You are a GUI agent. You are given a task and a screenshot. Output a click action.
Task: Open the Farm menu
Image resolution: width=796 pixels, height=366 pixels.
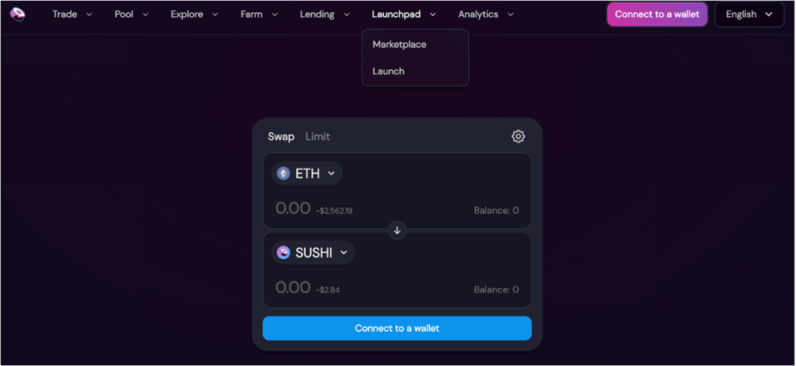[259, 14]
